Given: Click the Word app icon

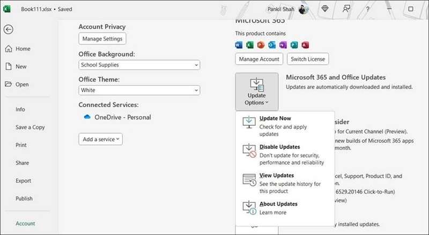Looking at the screenshot, I should pos(239,44).
